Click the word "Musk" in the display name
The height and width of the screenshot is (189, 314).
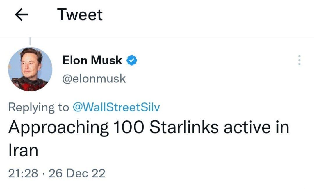click(106, 60)
